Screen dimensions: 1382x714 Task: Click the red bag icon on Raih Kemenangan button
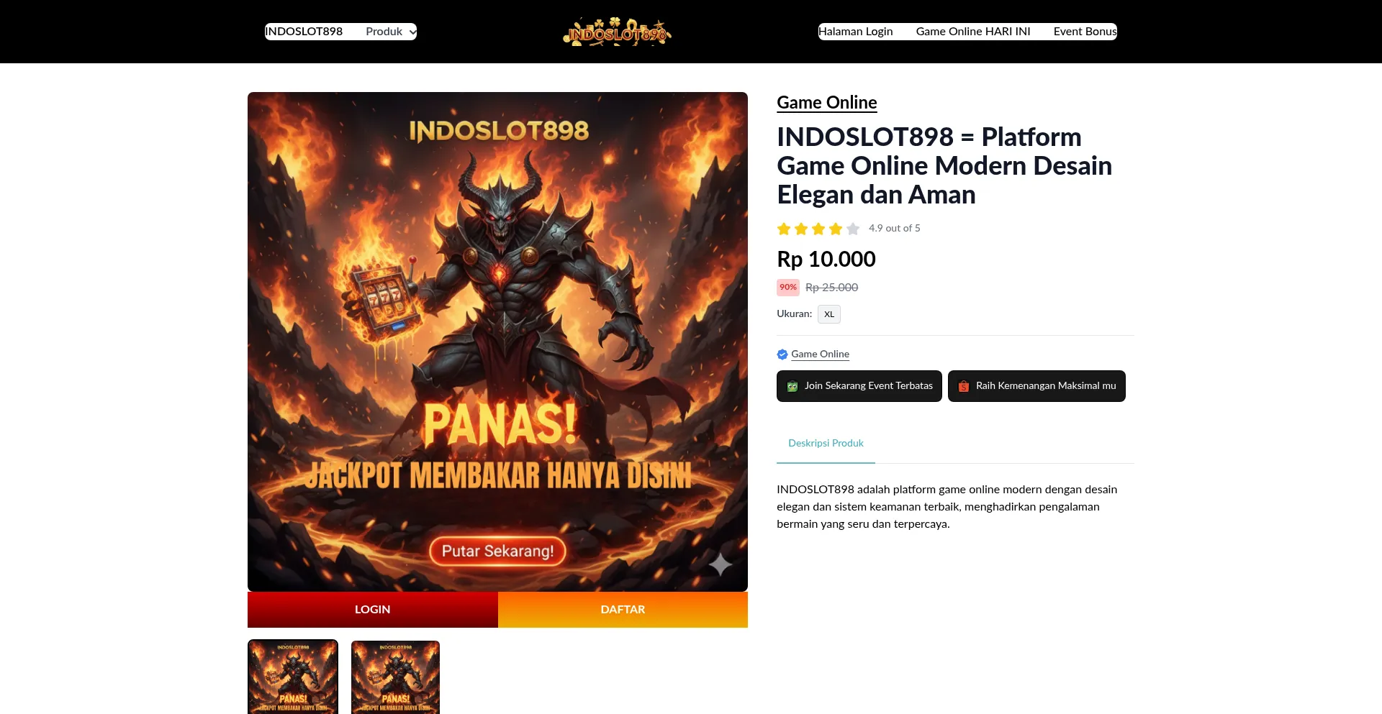964,386
